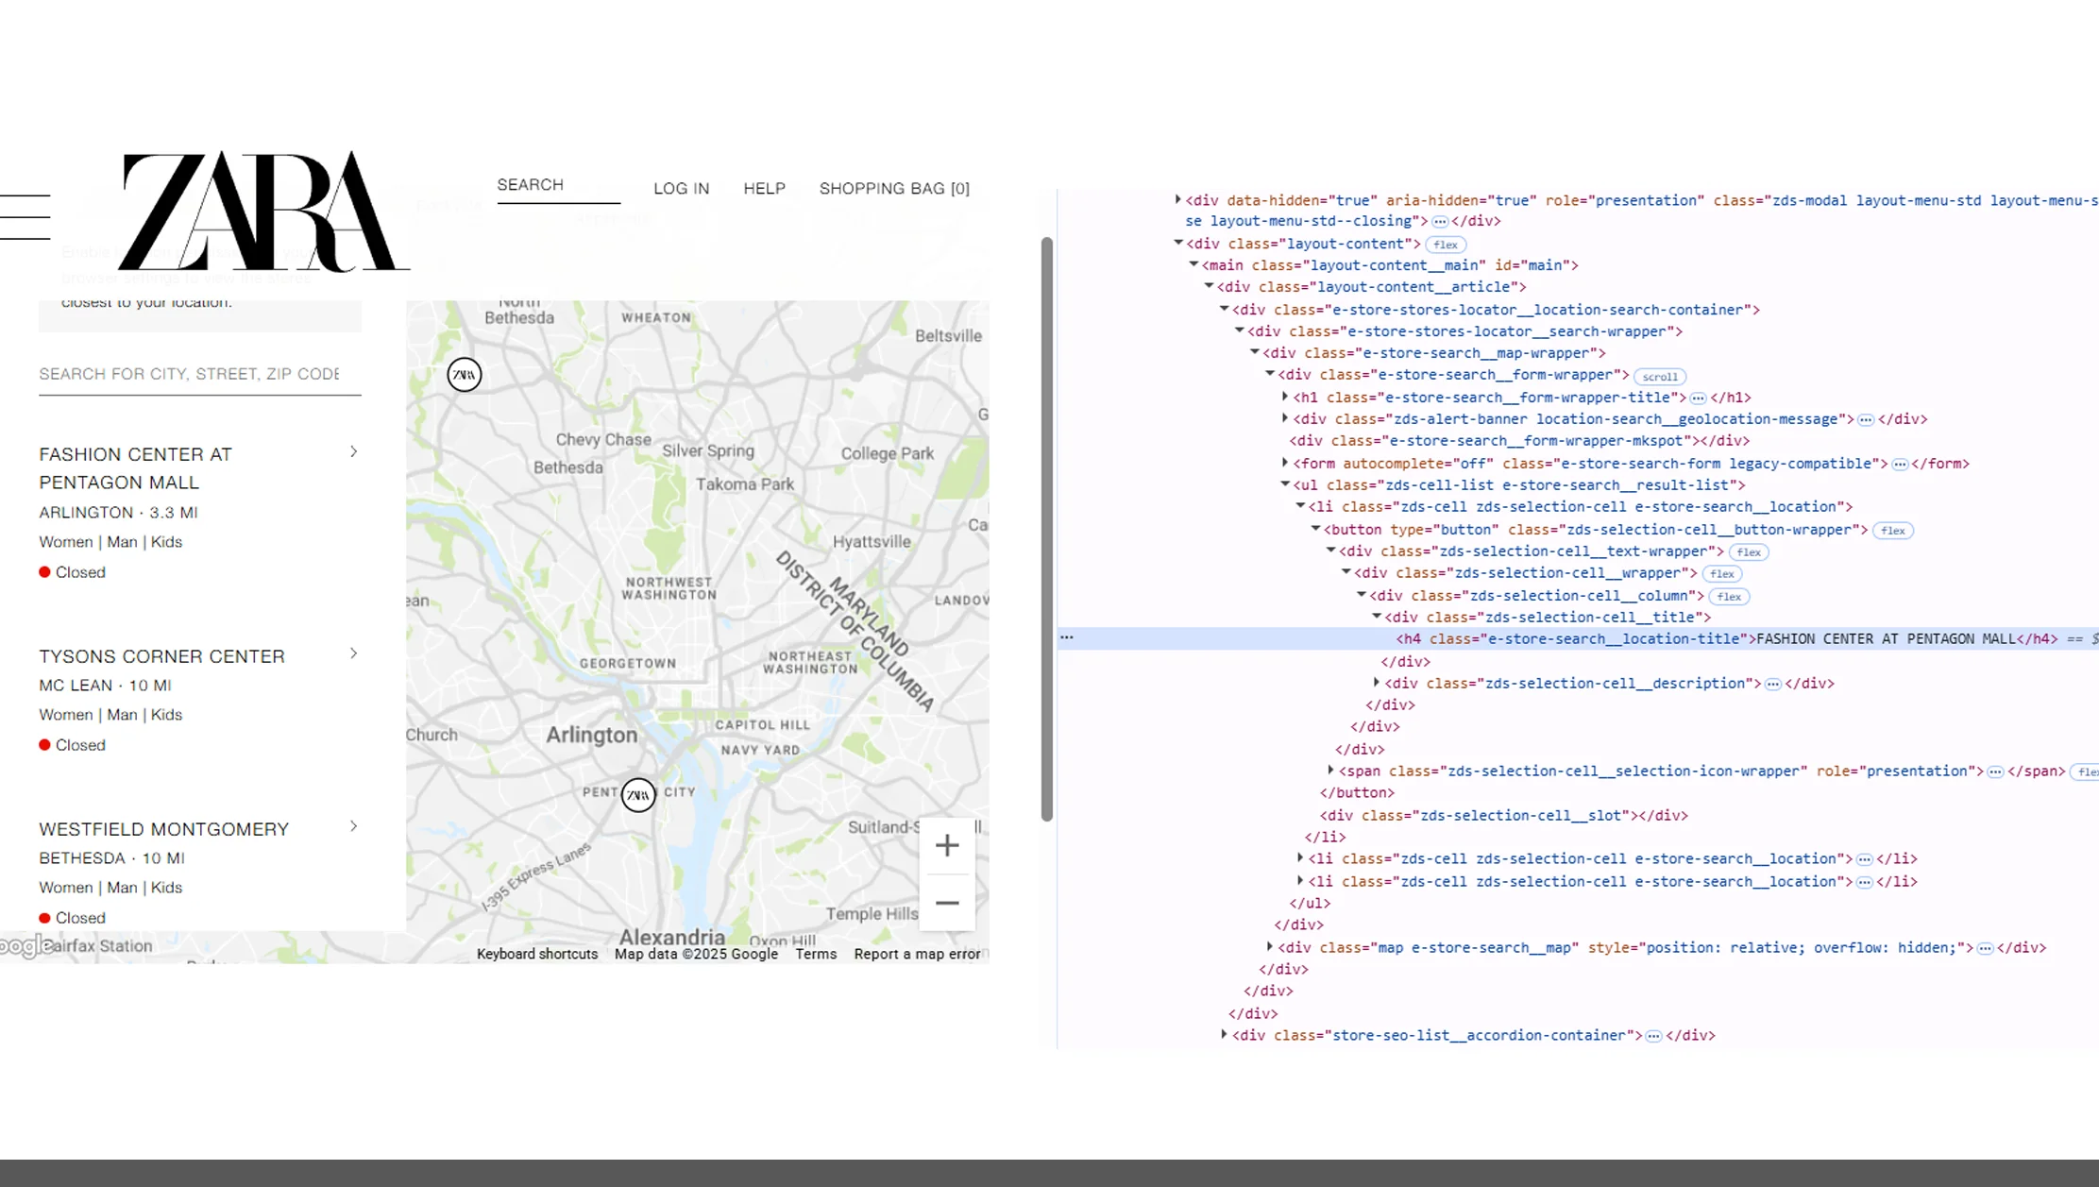This screenshot has height=1187, width=2099.
Task: Click Report a map error
Action: (917, 954)
